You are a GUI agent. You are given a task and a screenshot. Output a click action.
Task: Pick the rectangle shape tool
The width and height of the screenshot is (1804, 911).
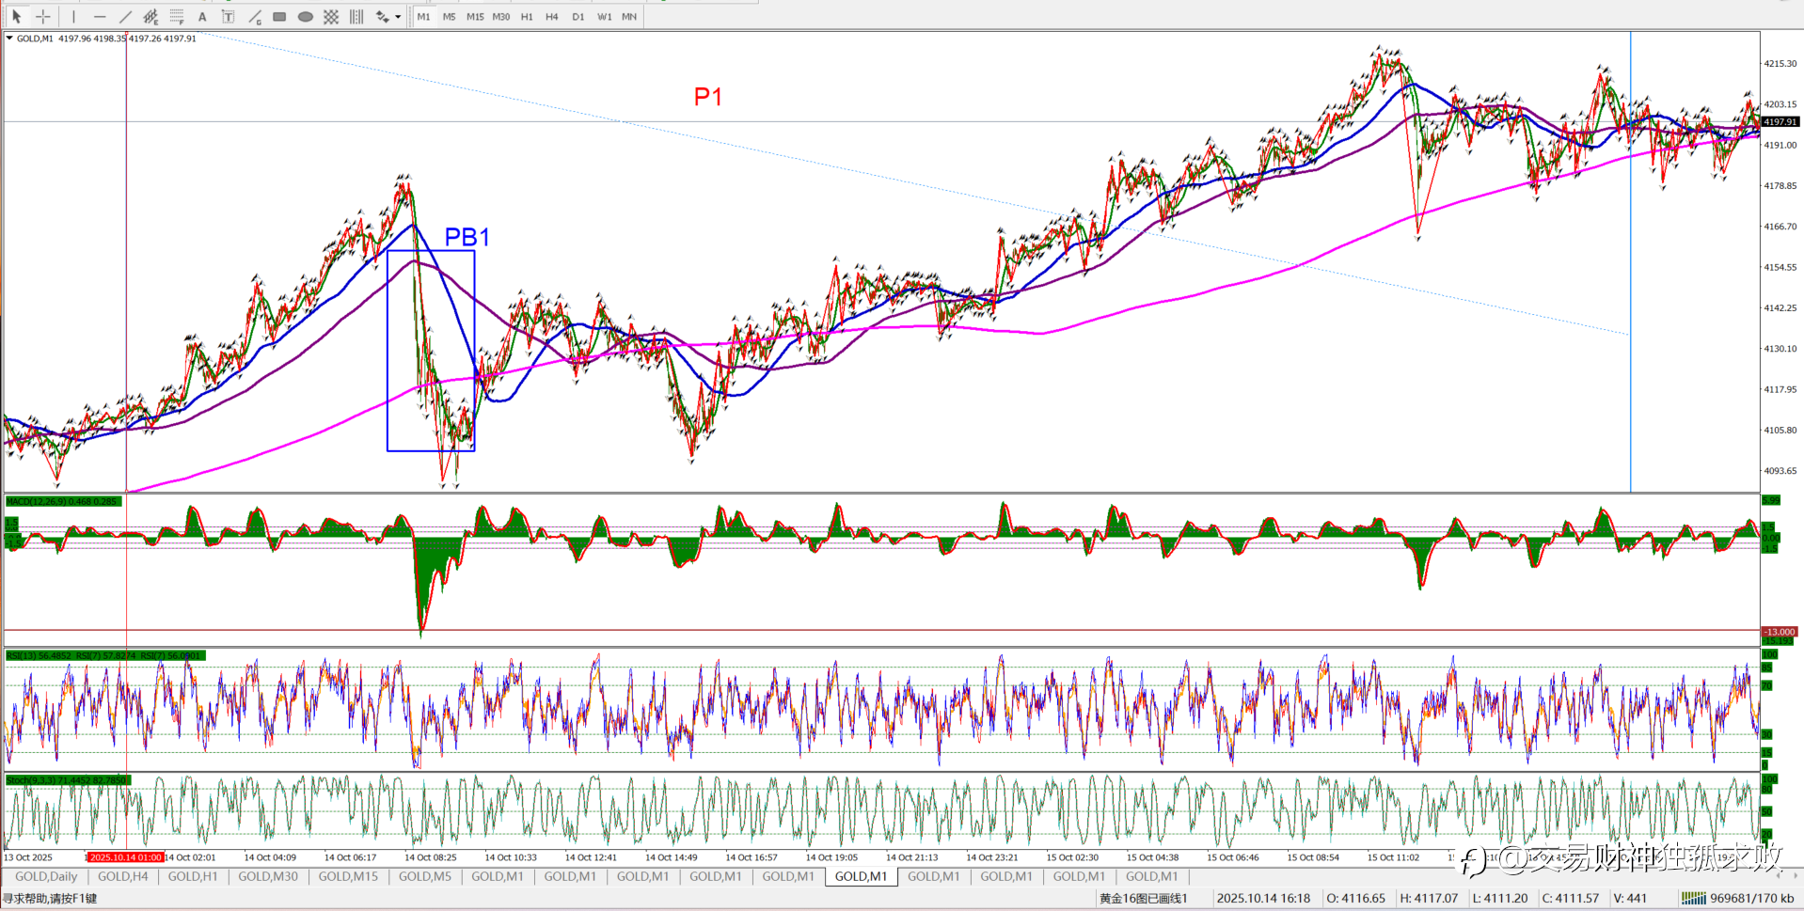(279, 17)
